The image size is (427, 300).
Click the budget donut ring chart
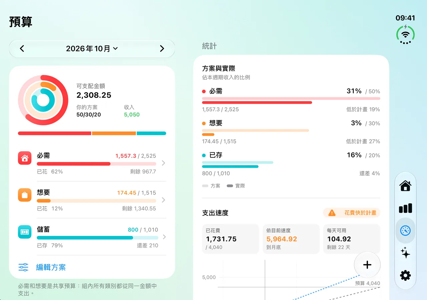[43, 100]
